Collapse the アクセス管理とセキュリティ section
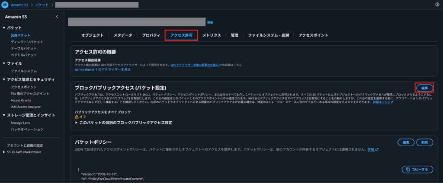 [4, 79]
